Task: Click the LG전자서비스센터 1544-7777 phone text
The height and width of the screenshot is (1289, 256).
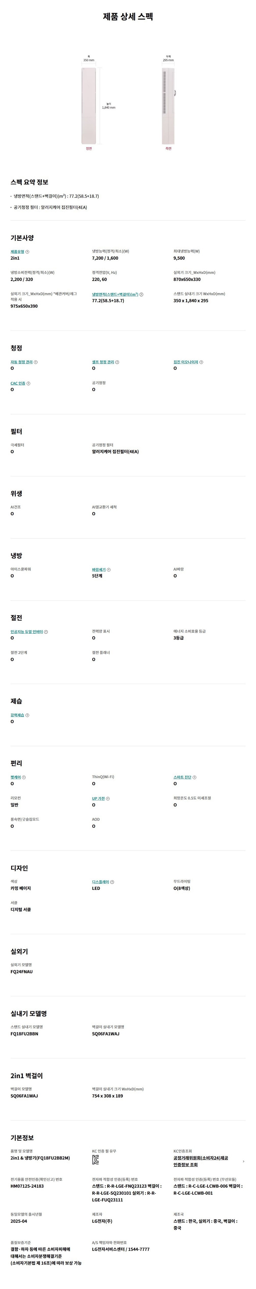Action: point(120,1249)
